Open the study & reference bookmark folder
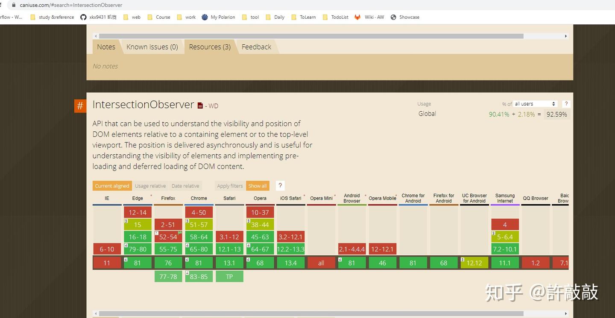Viewport: 615px width, 318px height. [x=52, y=17]
